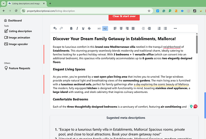Screen dimensions: 206x139
Task: Click the page's blue vertical scrollbar
Action: point(205,105)
